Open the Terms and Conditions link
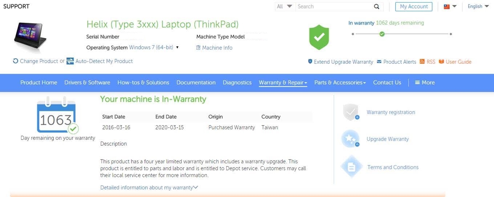 pos(393,167)
